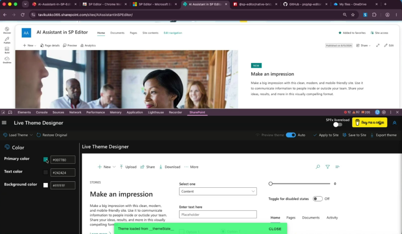Open page Analytics

click(x=88, y=46)
